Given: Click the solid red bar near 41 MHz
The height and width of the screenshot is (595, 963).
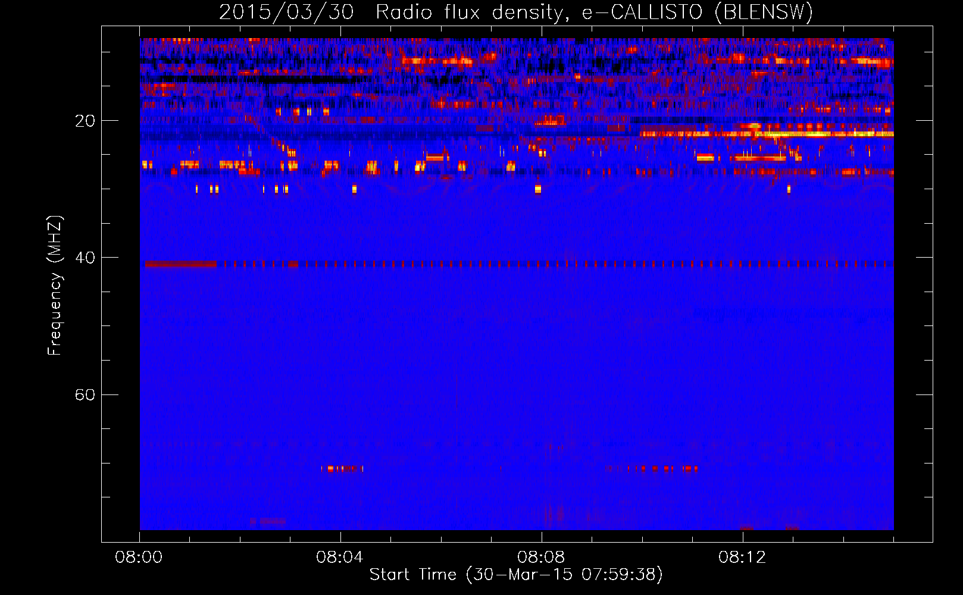Looking at the screenshot, I should (x=180, y=264).
